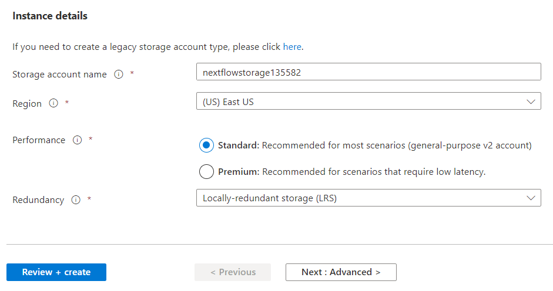Screen dimensions: 553x291
Task: Click the Redundancy field label
Action: click(x=38, y=199)
